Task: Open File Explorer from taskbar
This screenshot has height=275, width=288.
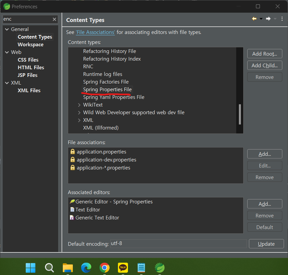Action: coord(67,268)
